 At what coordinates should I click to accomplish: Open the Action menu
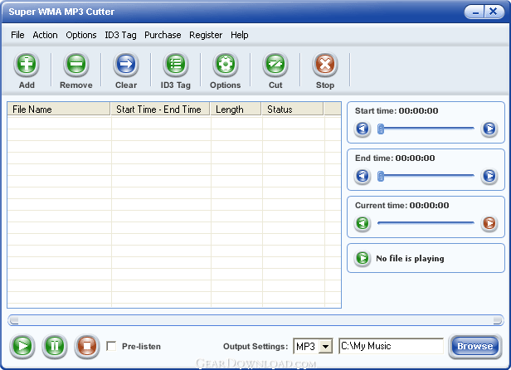point(45,35)
